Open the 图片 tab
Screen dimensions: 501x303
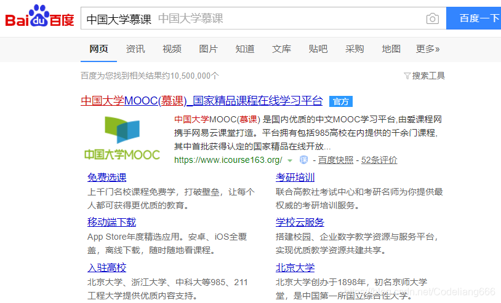pos(208,49)
